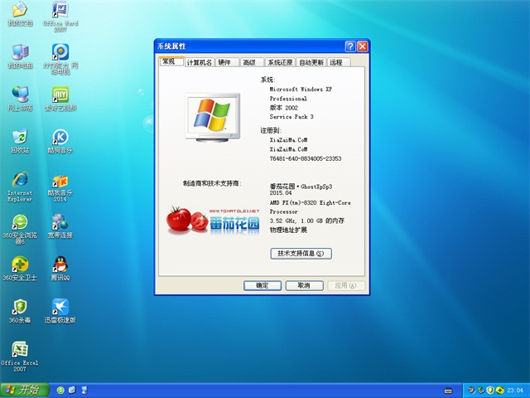Launch 360杀毒 desktop icon
This screenshot has width=530, height=398.
pos(18,308)
